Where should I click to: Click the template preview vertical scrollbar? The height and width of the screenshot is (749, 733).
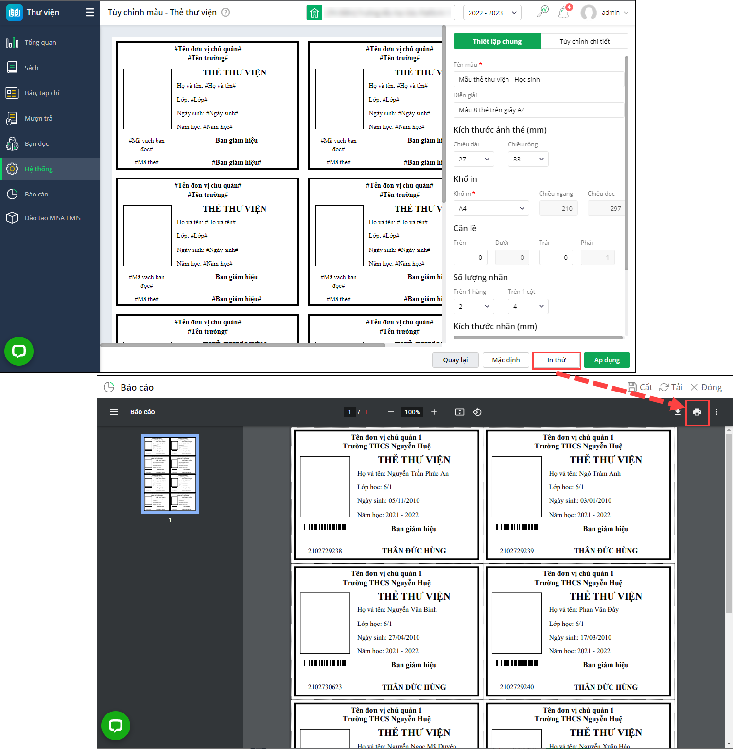(x=444, y=114)
